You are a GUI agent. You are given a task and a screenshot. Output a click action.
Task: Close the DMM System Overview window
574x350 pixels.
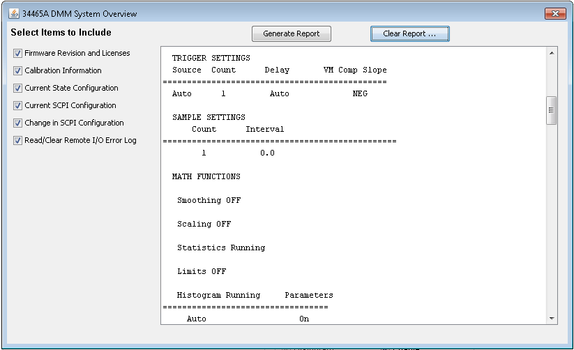tap(555, 13)
